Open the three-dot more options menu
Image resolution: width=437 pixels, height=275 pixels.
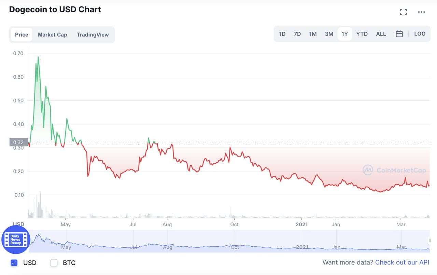(422, 12)
